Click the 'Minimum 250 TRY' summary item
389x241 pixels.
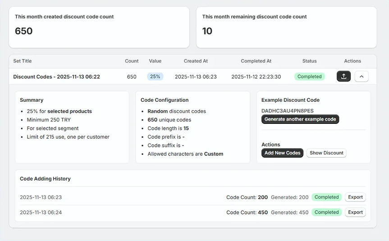tap(49, 120)
